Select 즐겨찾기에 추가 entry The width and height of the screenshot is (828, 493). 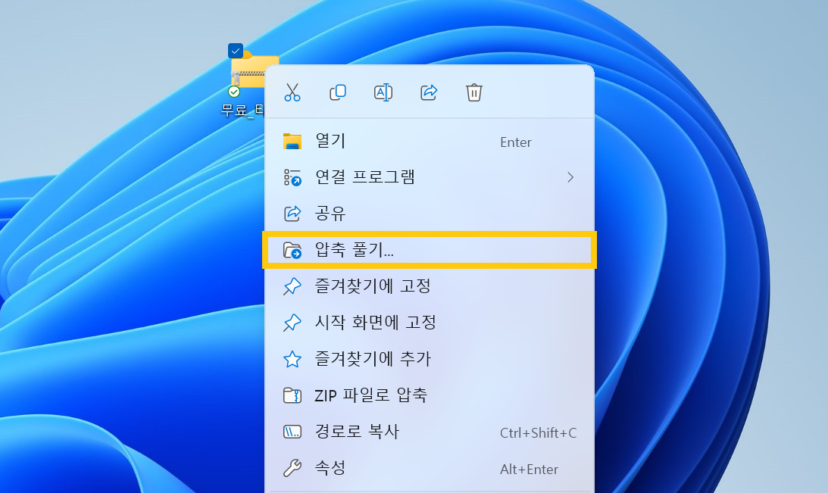[430, 359]
